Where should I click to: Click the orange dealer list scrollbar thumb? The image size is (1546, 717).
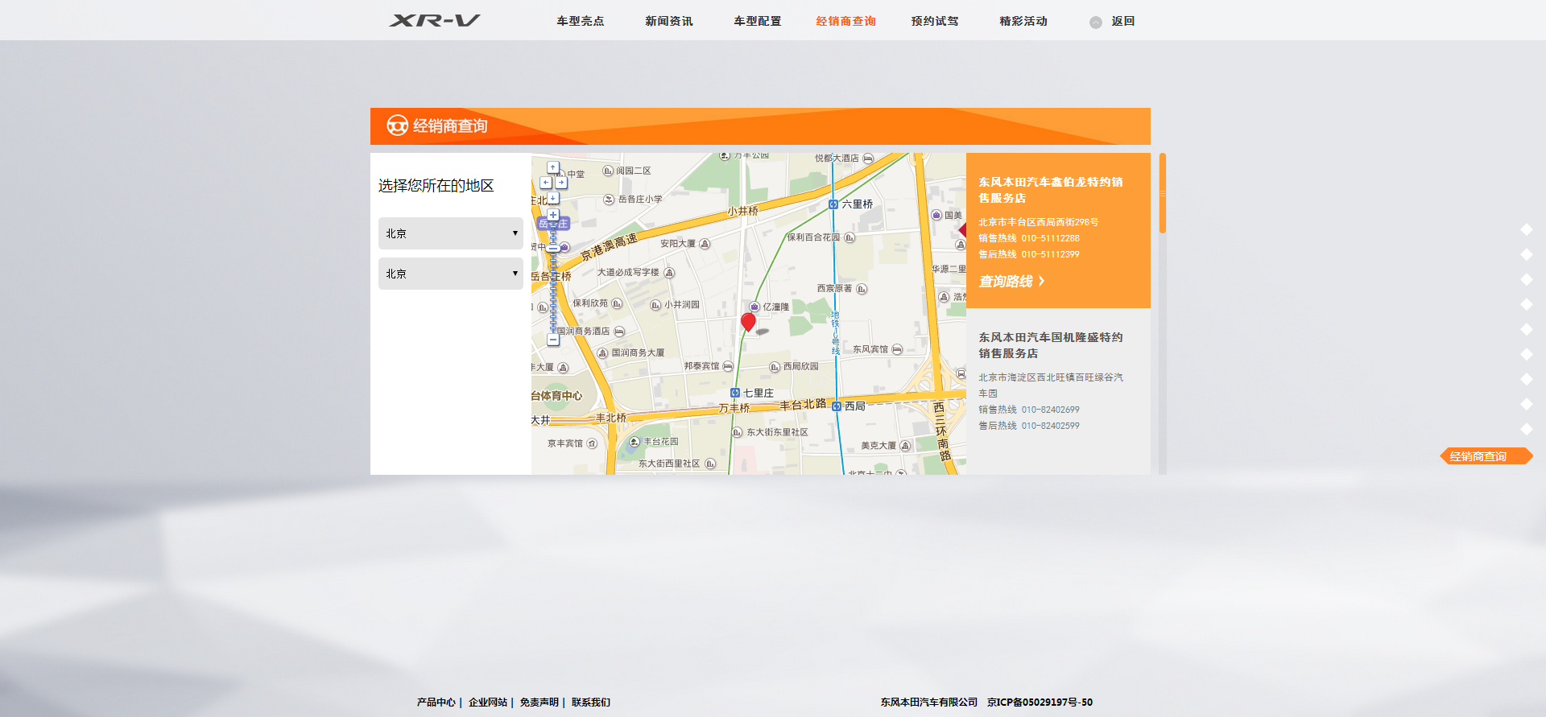pyautogui.click(x=1163, y=193)
